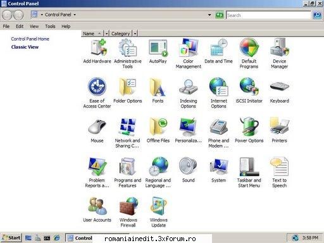324x243 pixels.
Task: Open Programs and Features
Action: pos(128,173)
